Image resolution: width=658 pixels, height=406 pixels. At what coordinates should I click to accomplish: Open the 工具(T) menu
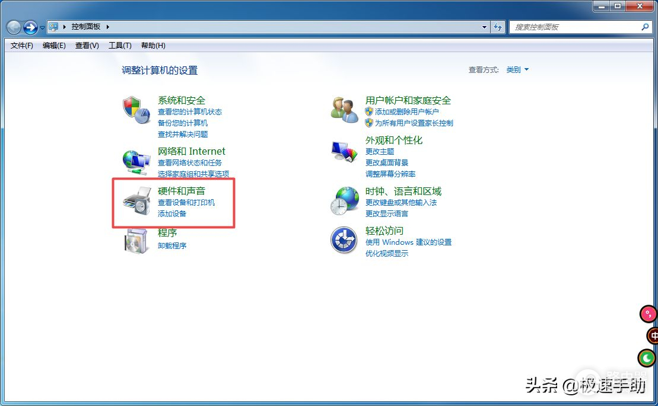(x=120, y=45)
